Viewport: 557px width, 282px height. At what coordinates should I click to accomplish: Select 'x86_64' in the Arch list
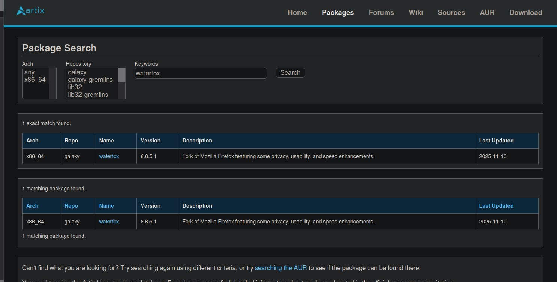click(36, 79)
